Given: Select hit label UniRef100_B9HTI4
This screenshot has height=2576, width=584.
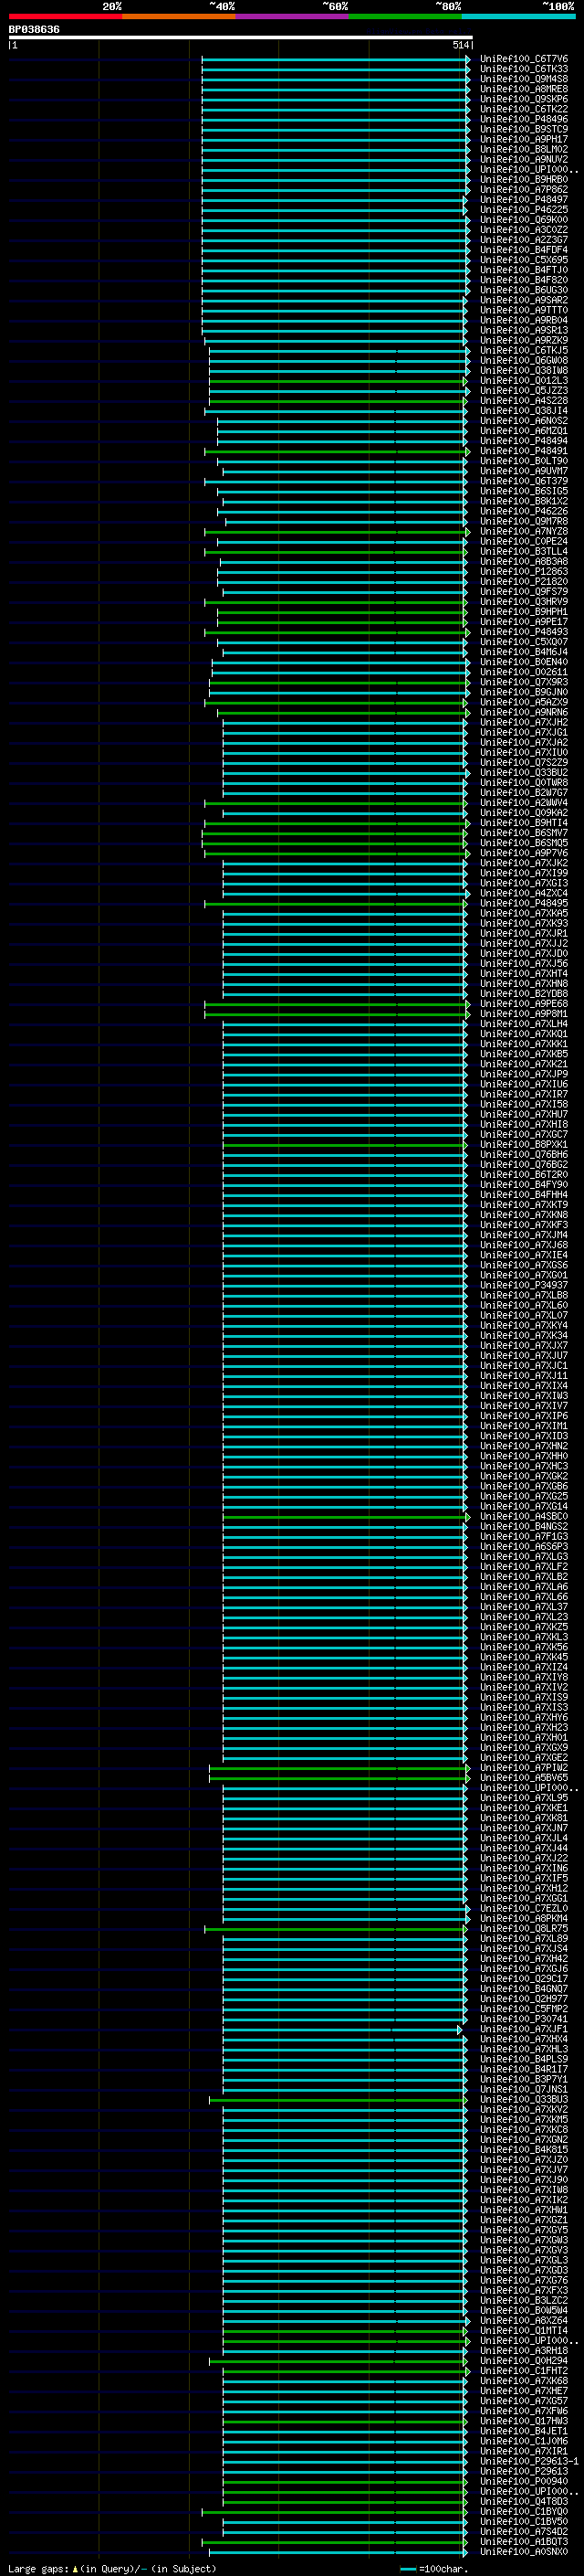Looking at the screenshot, I should 524,823.
